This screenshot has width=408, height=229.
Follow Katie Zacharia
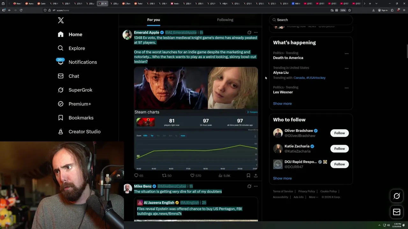click(339, 149)
